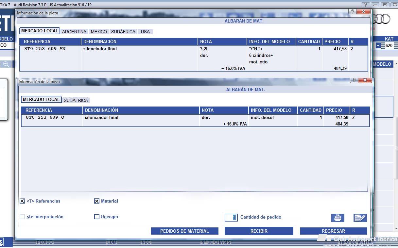
Task: Go back with the REGRESAR button
Action: (333, 231)
